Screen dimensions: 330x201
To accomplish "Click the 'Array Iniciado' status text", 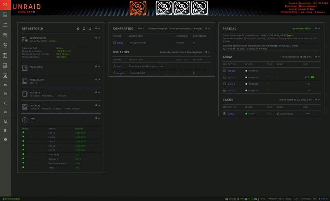I will click(x=12, y=199).
